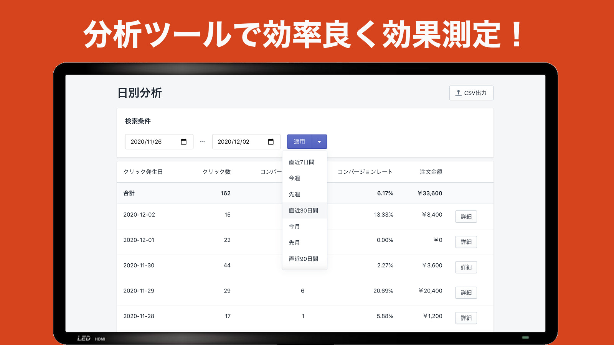Select 直近7日間 from the preset menu

coord(302,162)
